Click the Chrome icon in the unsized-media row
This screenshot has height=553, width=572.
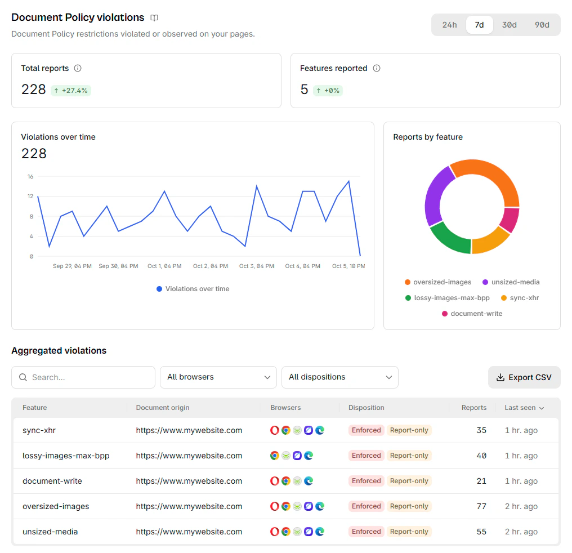click(x=286, y=532)
